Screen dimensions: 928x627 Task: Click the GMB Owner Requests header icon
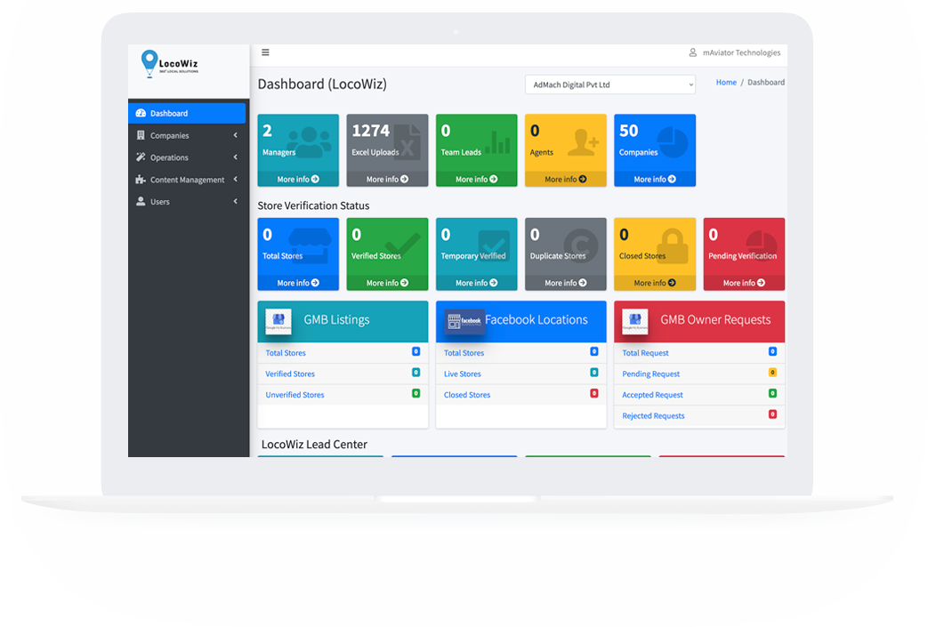(x=634, y=321)
